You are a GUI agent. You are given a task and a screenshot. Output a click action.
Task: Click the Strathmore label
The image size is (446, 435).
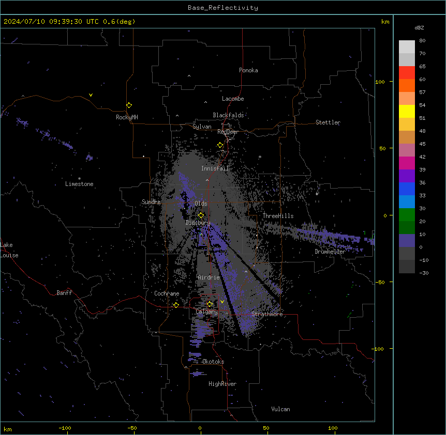pos(267,314)
